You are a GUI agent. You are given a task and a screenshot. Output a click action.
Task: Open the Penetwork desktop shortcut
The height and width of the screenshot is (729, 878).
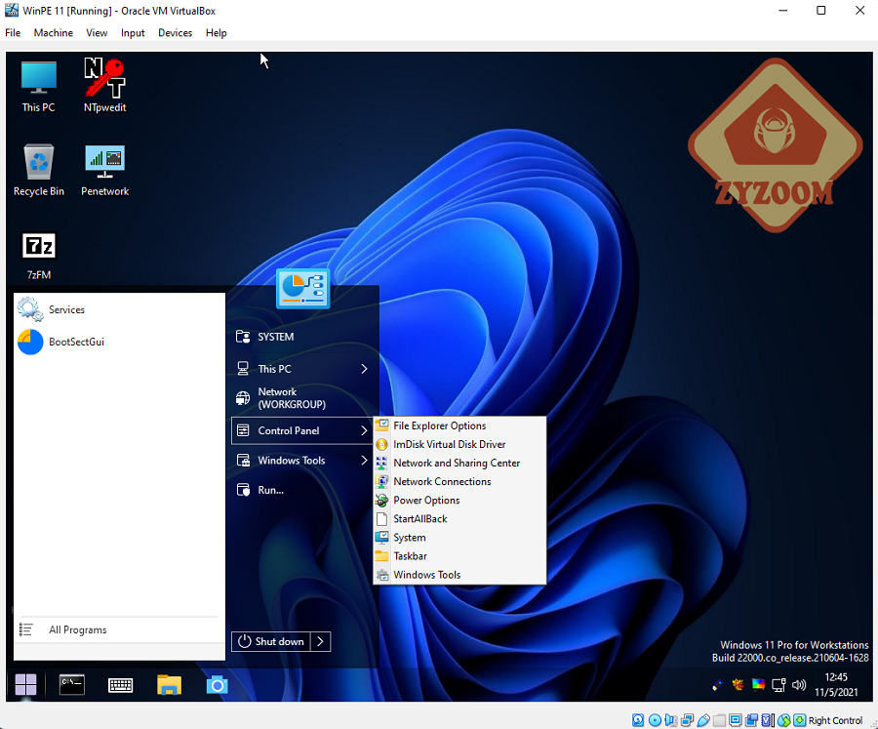coord(104,170)
